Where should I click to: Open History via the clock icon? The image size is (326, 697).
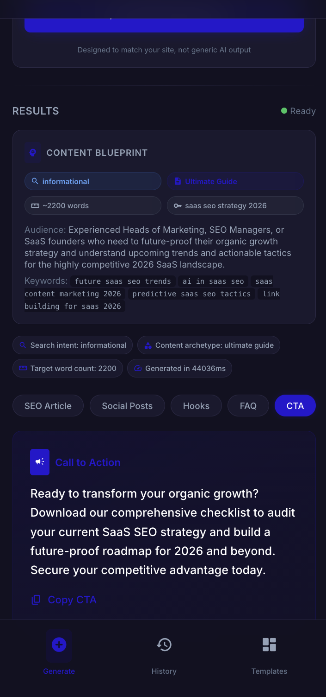pyautogui.click(x=164, y=645)
